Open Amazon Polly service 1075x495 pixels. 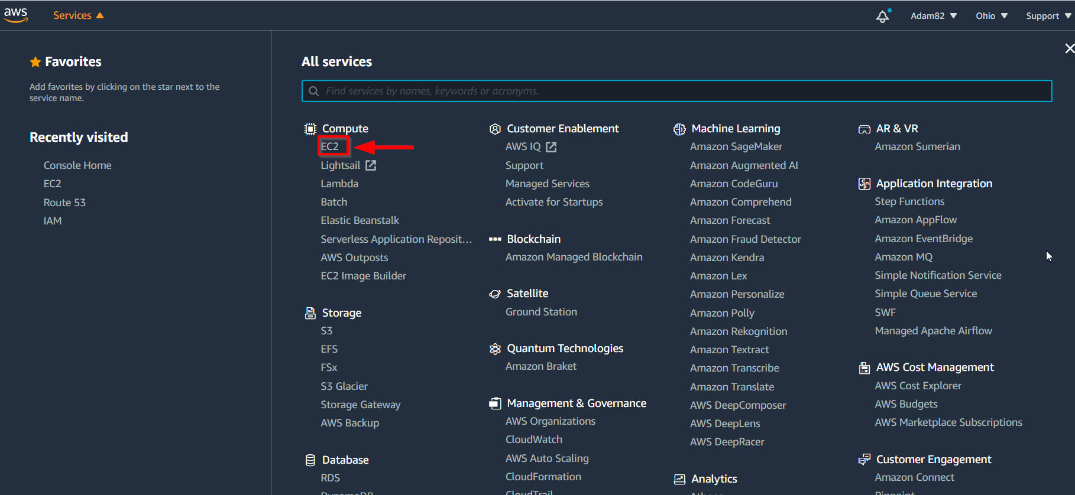click(723, 313)
